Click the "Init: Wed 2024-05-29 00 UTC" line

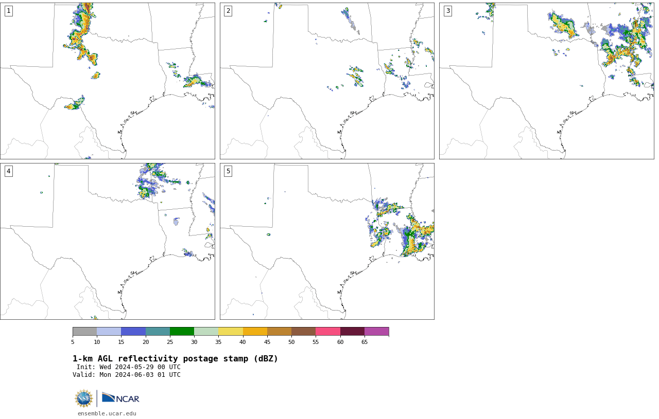click(129, 367)
